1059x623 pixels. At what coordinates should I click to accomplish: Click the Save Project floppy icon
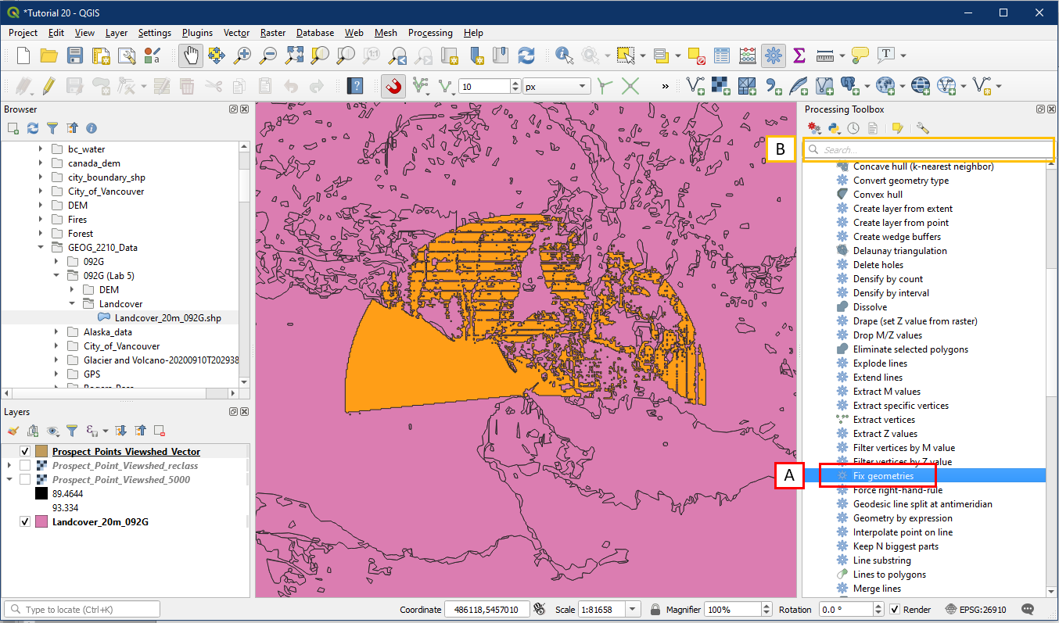click(75, 55)
